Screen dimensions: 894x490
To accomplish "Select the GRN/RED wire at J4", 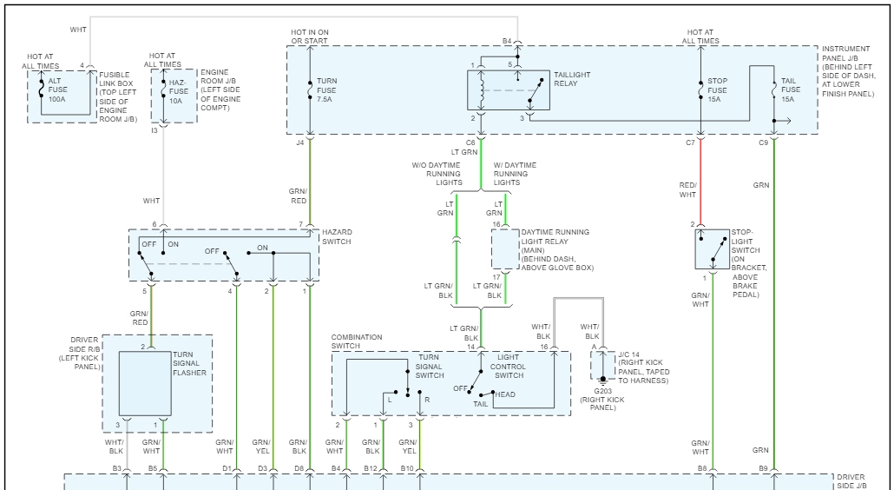I will coord(310,182).
